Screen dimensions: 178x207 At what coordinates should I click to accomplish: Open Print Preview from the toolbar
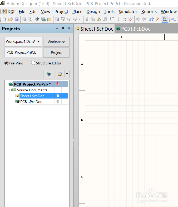click(30, 20)
